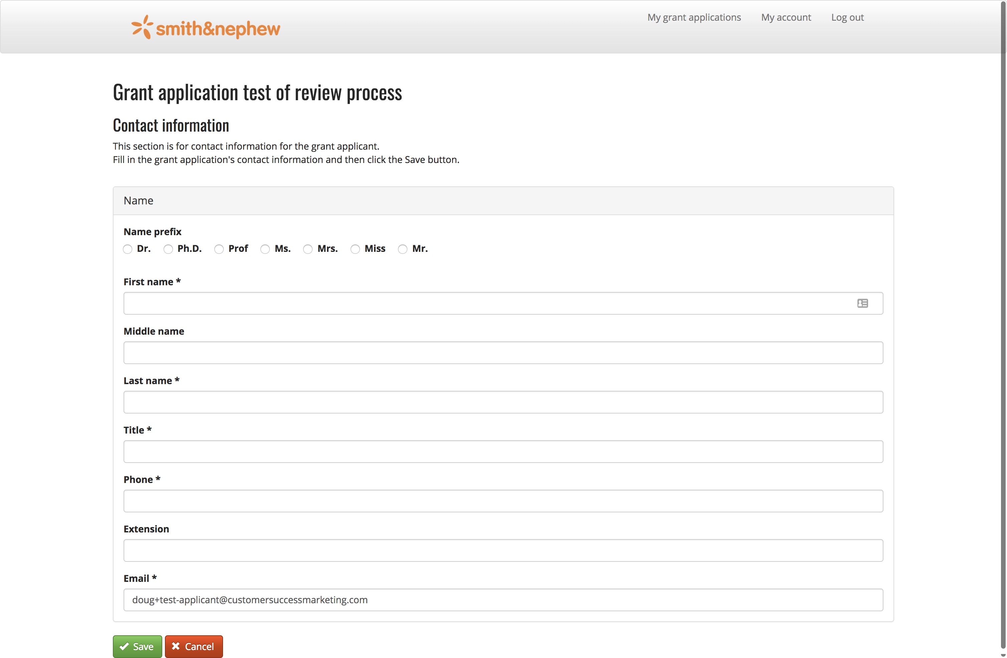
Task: Click the smith&nephew logo
Action: click(206, 27)
